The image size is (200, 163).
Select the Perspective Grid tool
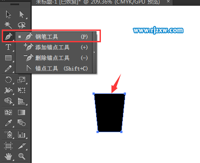click(x=22, y=101)
